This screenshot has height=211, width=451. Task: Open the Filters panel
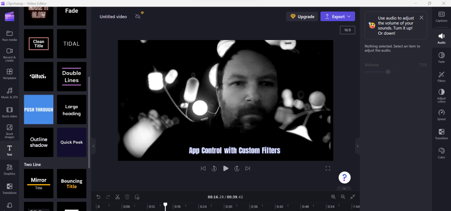point(441,76)
